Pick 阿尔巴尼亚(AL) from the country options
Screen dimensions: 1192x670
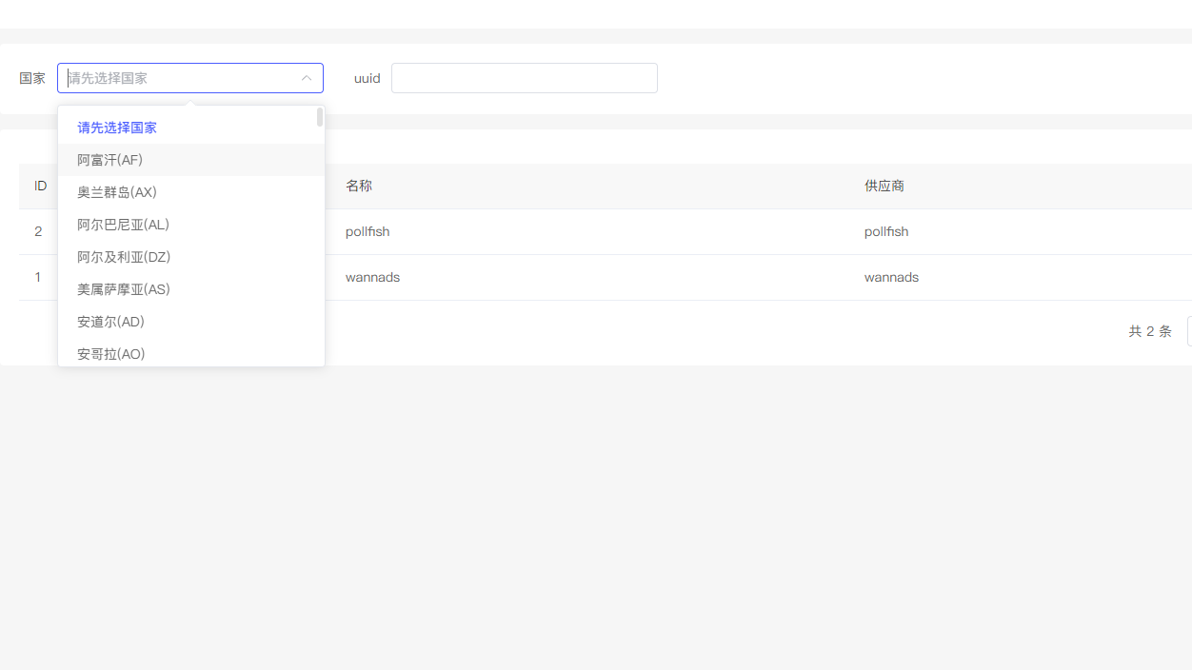[123, 225]
